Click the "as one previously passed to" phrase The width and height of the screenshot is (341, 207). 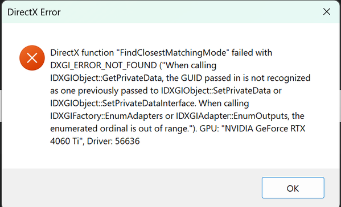tap(104, 90)
